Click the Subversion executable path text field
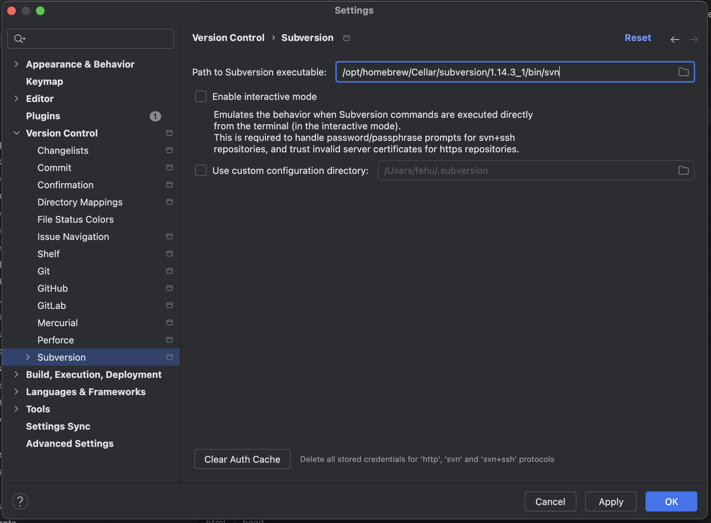This screenshot has height=523, width=711. (504, 72)
